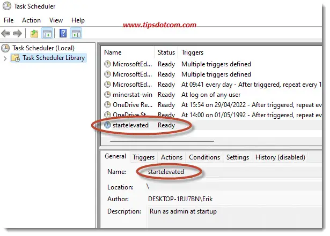
Task: Sort tasks by the Status column header
Action: (166, 52)
